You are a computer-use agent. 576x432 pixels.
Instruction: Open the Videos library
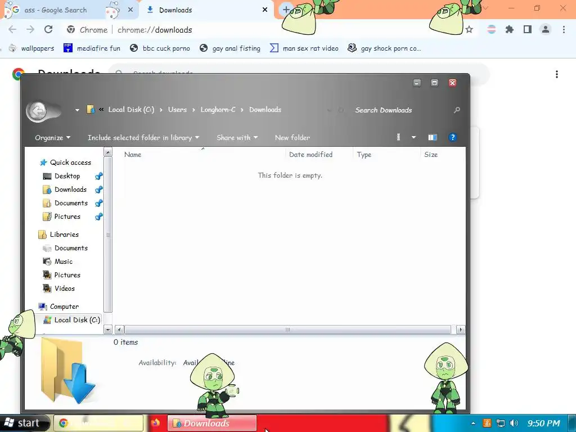[x=58, y=289]
